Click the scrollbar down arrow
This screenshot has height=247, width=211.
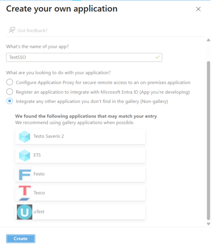(x=209, y=224)
